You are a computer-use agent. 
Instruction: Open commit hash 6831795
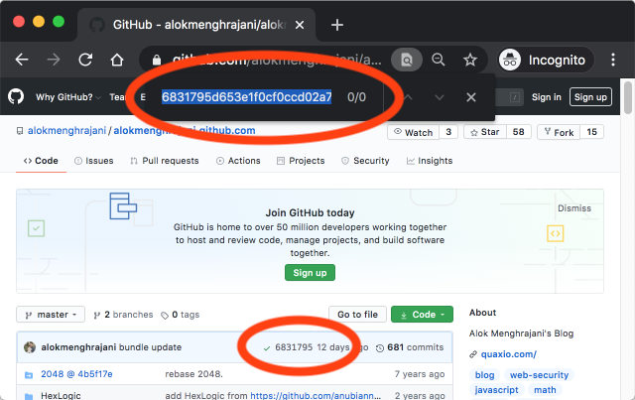tap(294, 347)
